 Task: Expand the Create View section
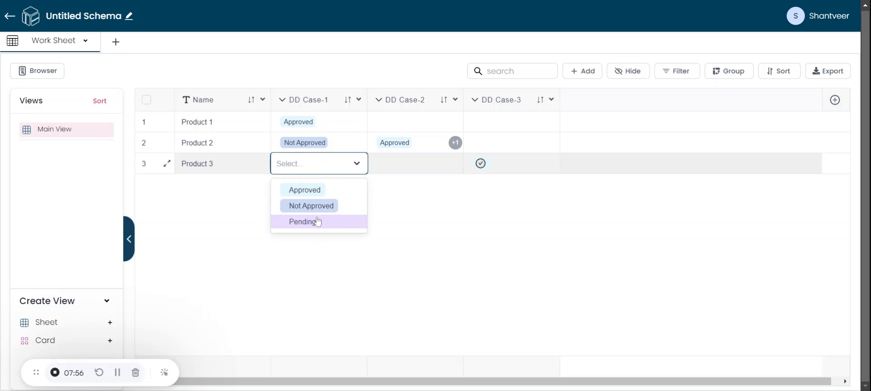coord(107,301)
